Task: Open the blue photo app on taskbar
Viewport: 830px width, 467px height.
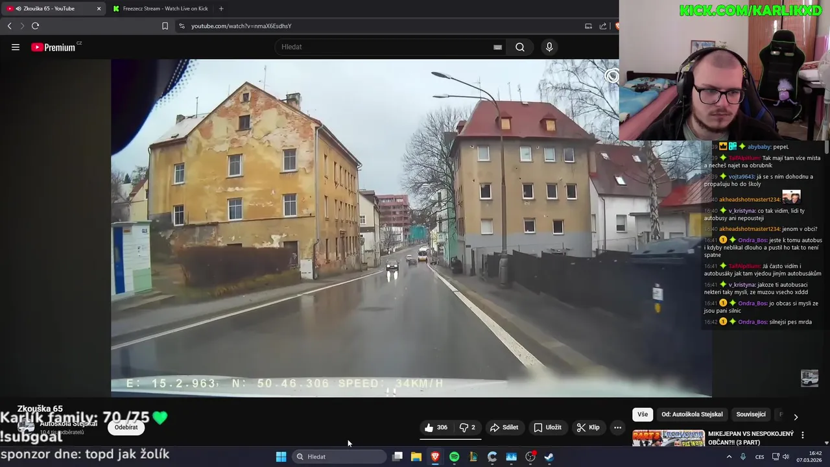Action: (x=511, y=457)
